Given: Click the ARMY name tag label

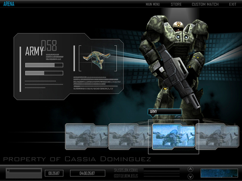Looking at the screenshot, I should pos(165,112).
